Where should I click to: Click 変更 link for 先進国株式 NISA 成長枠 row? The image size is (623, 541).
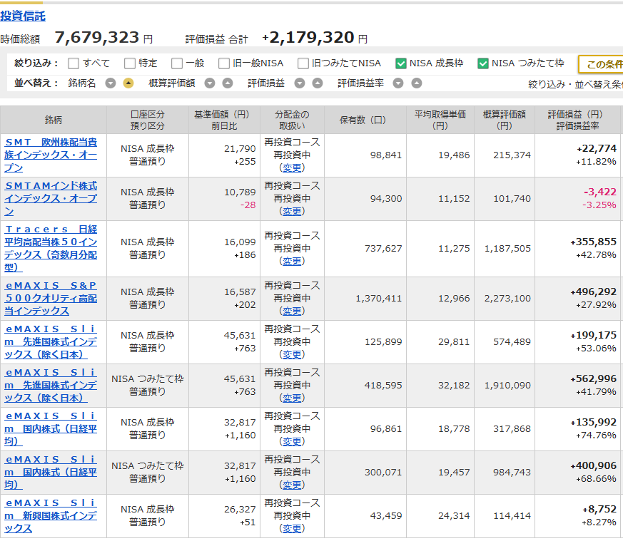(292, 354)
